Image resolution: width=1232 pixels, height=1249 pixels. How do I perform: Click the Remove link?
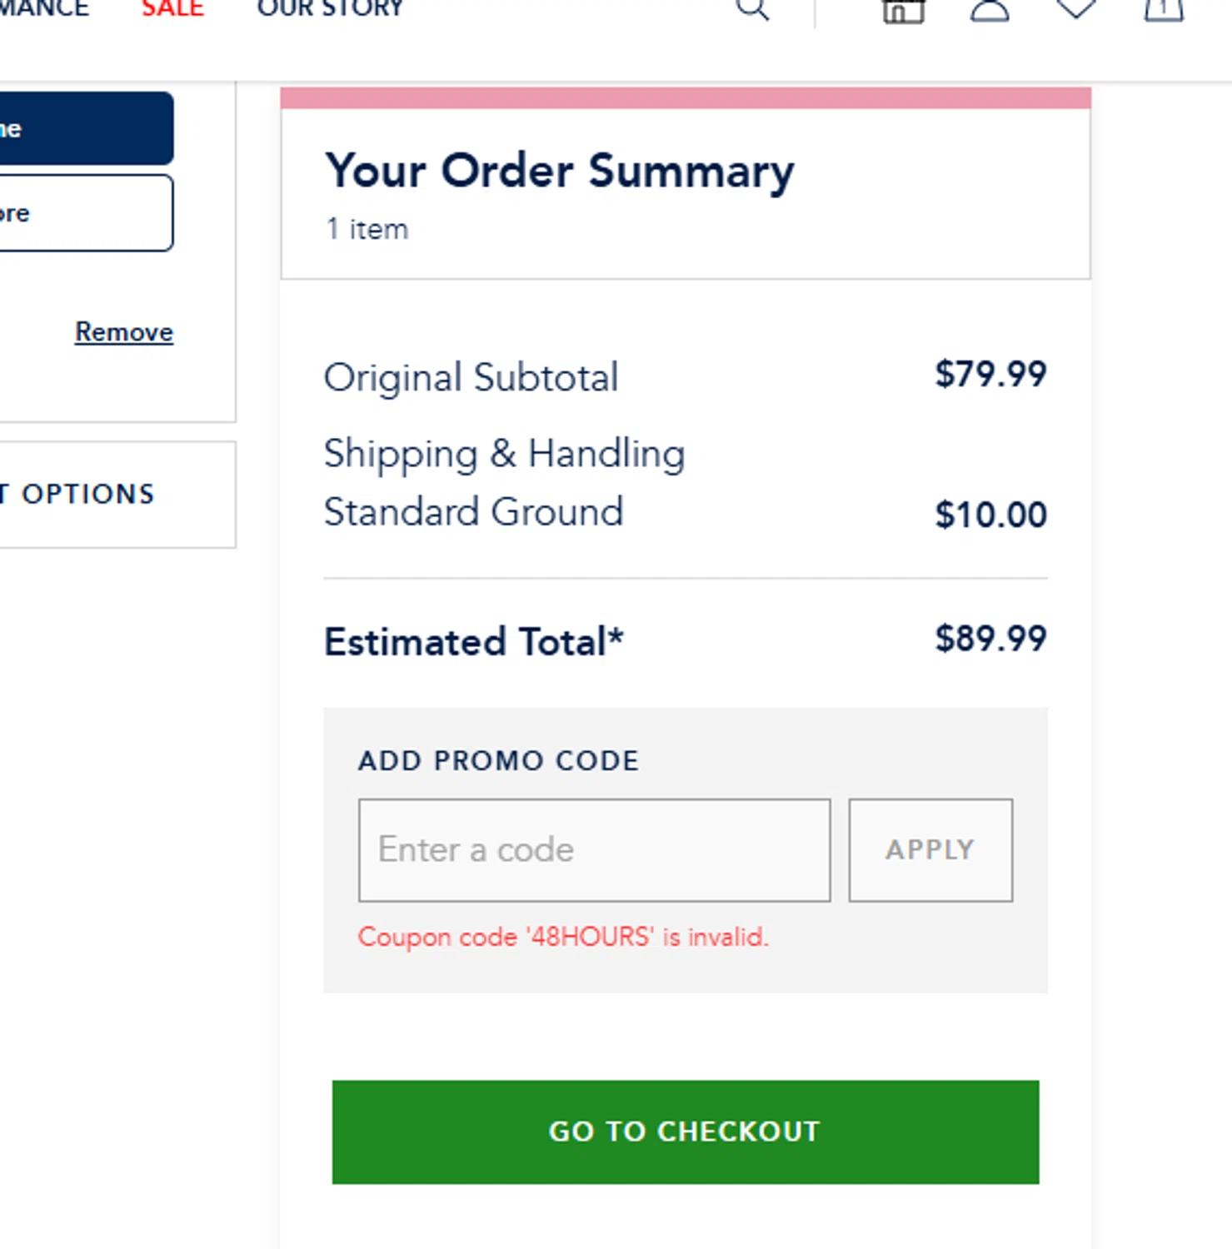(124, 331)
